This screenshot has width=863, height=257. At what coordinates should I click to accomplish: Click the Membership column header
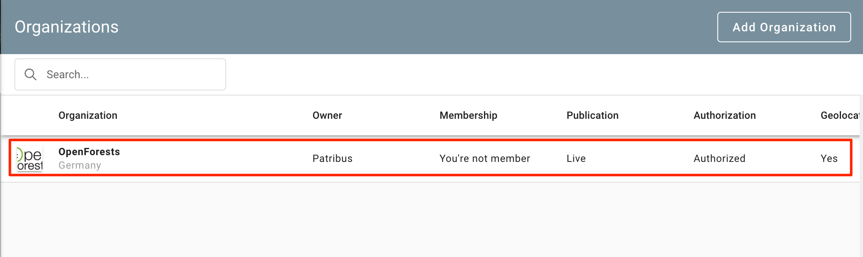468,115
